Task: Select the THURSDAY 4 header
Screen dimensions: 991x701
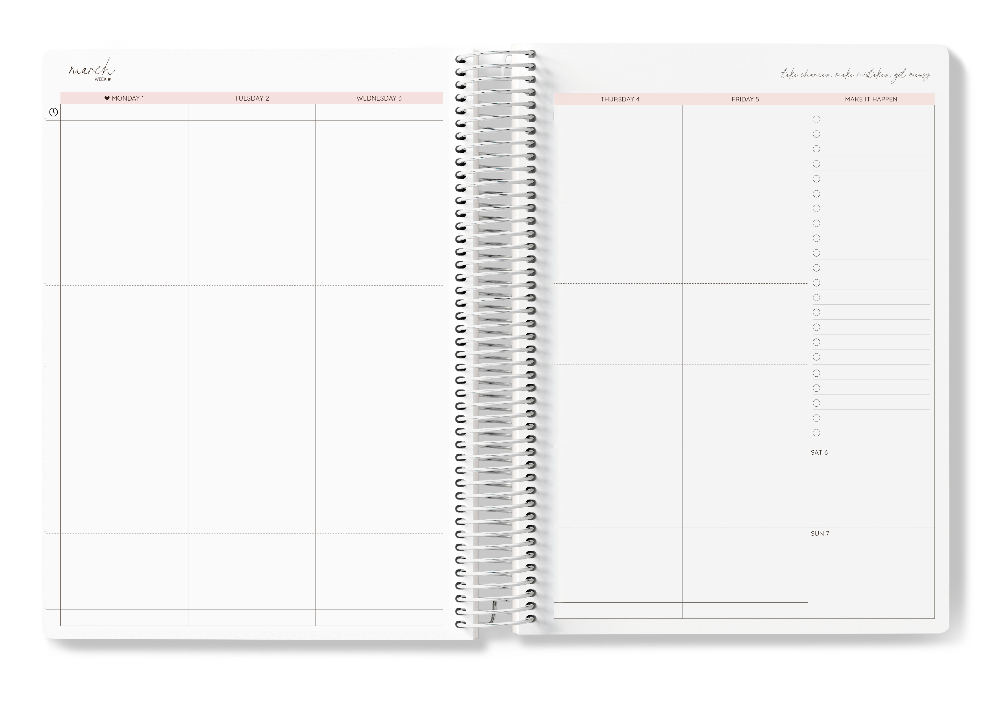Action: pos(620,99)
